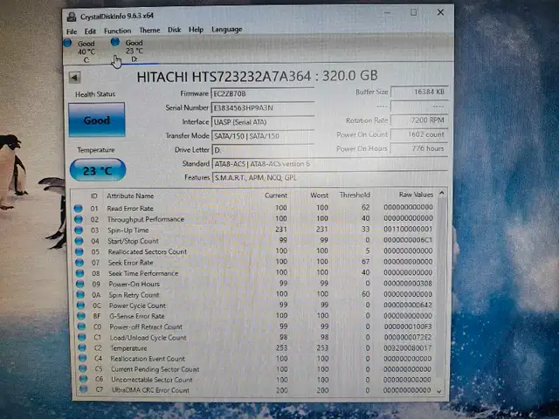Click the Raw Values column header

coord(416,195)
